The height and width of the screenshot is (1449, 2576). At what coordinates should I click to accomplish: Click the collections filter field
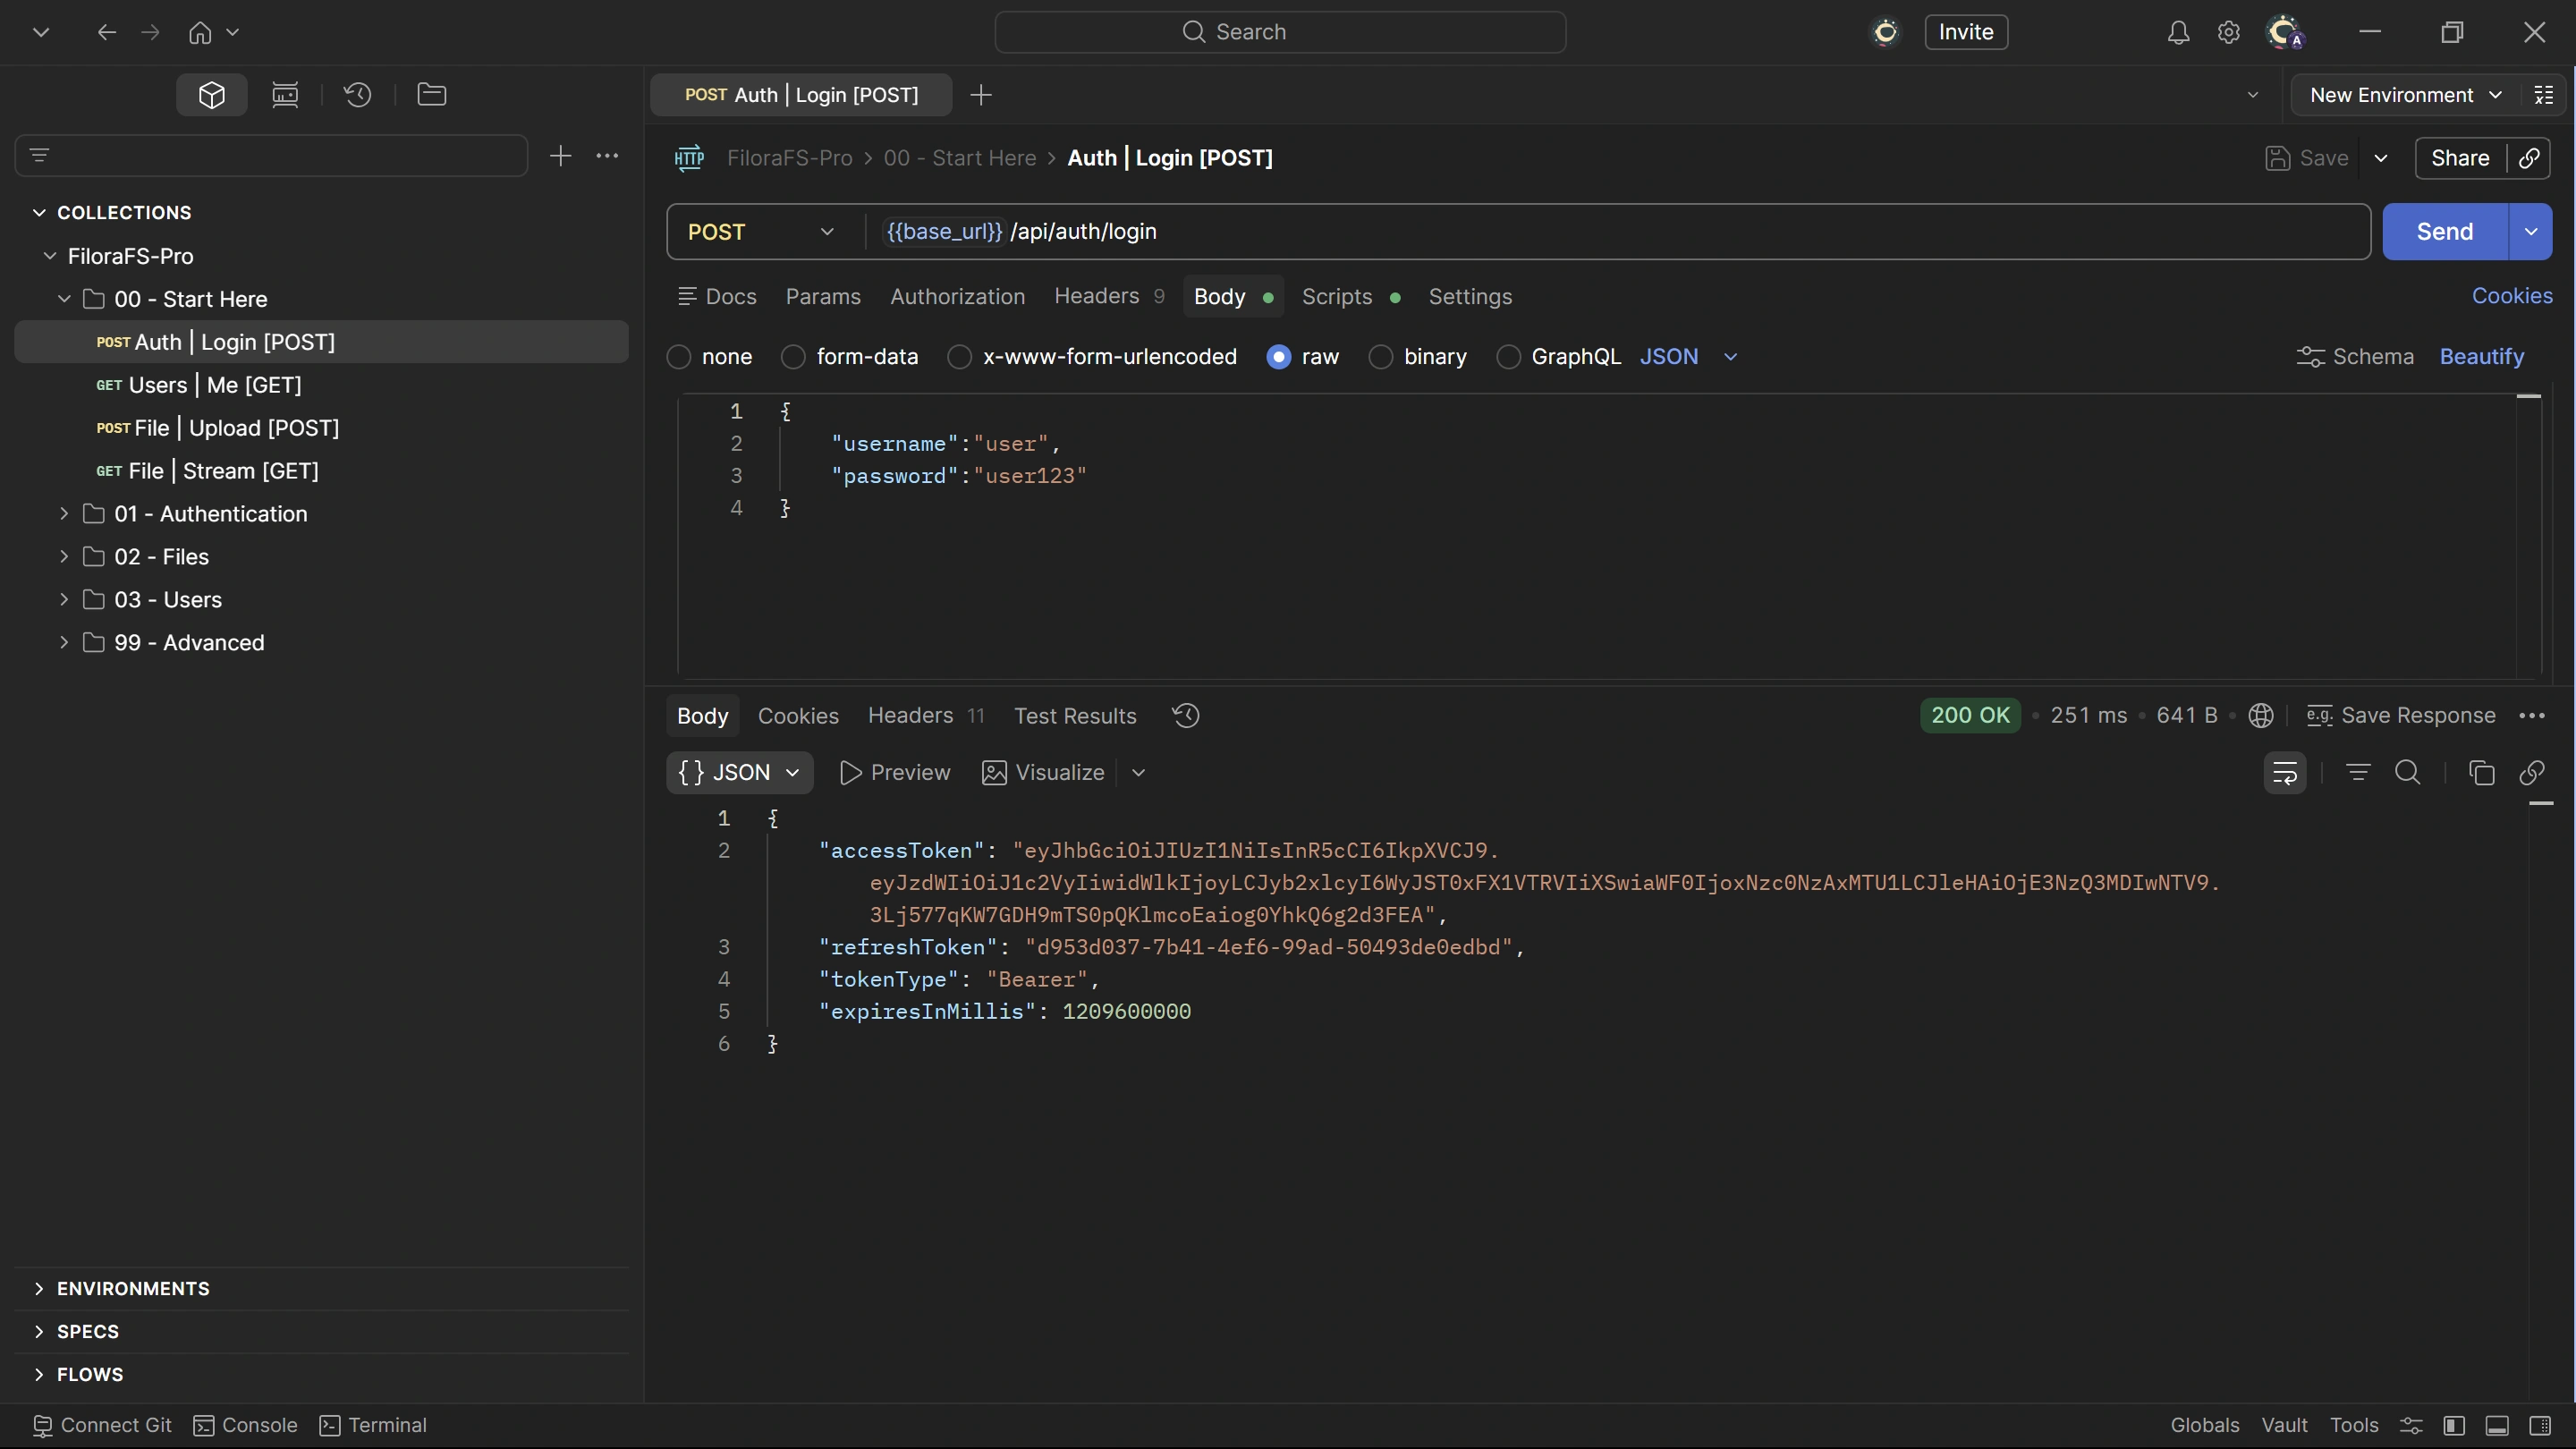click(271, 156)
